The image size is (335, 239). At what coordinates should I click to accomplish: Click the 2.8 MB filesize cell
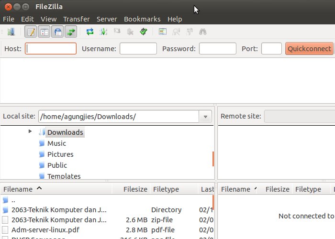coord(137,230)
